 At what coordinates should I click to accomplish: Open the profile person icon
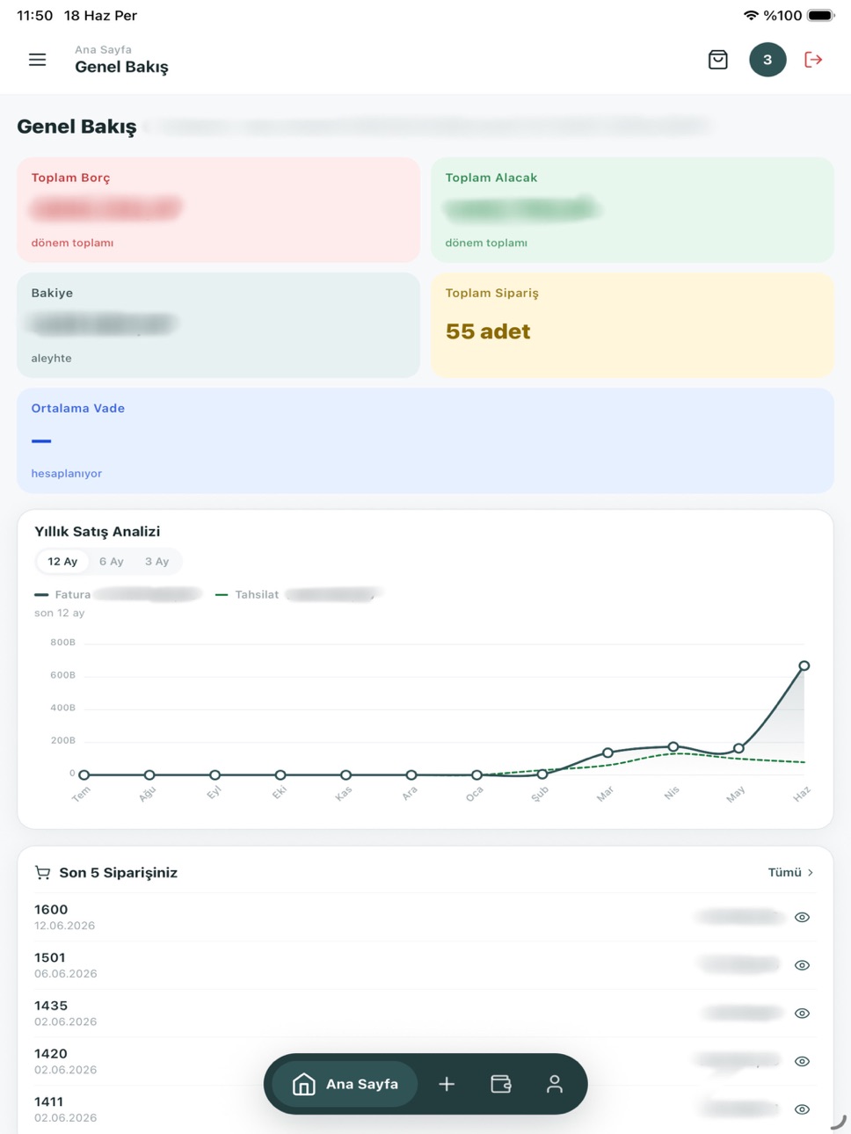[555, 1084]
